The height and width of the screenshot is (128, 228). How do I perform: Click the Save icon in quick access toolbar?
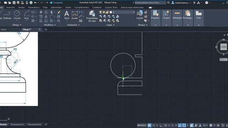(x=14, y=2)
